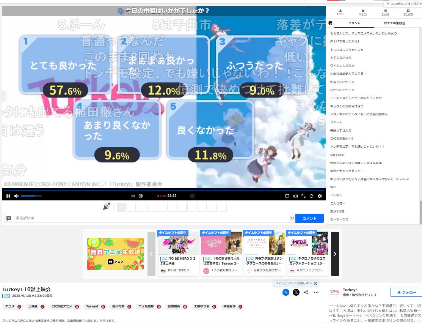Click the comment count icon showing 9,102
The height and width of the screenshot is (323, 422).
point(363,13)
